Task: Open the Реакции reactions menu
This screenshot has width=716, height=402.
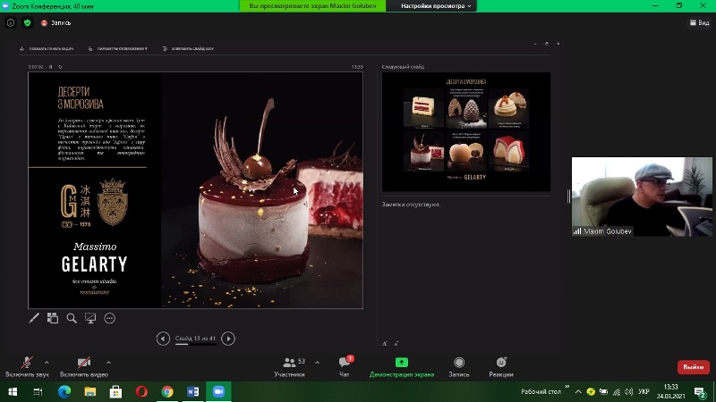Action: [x=501, y=365]
